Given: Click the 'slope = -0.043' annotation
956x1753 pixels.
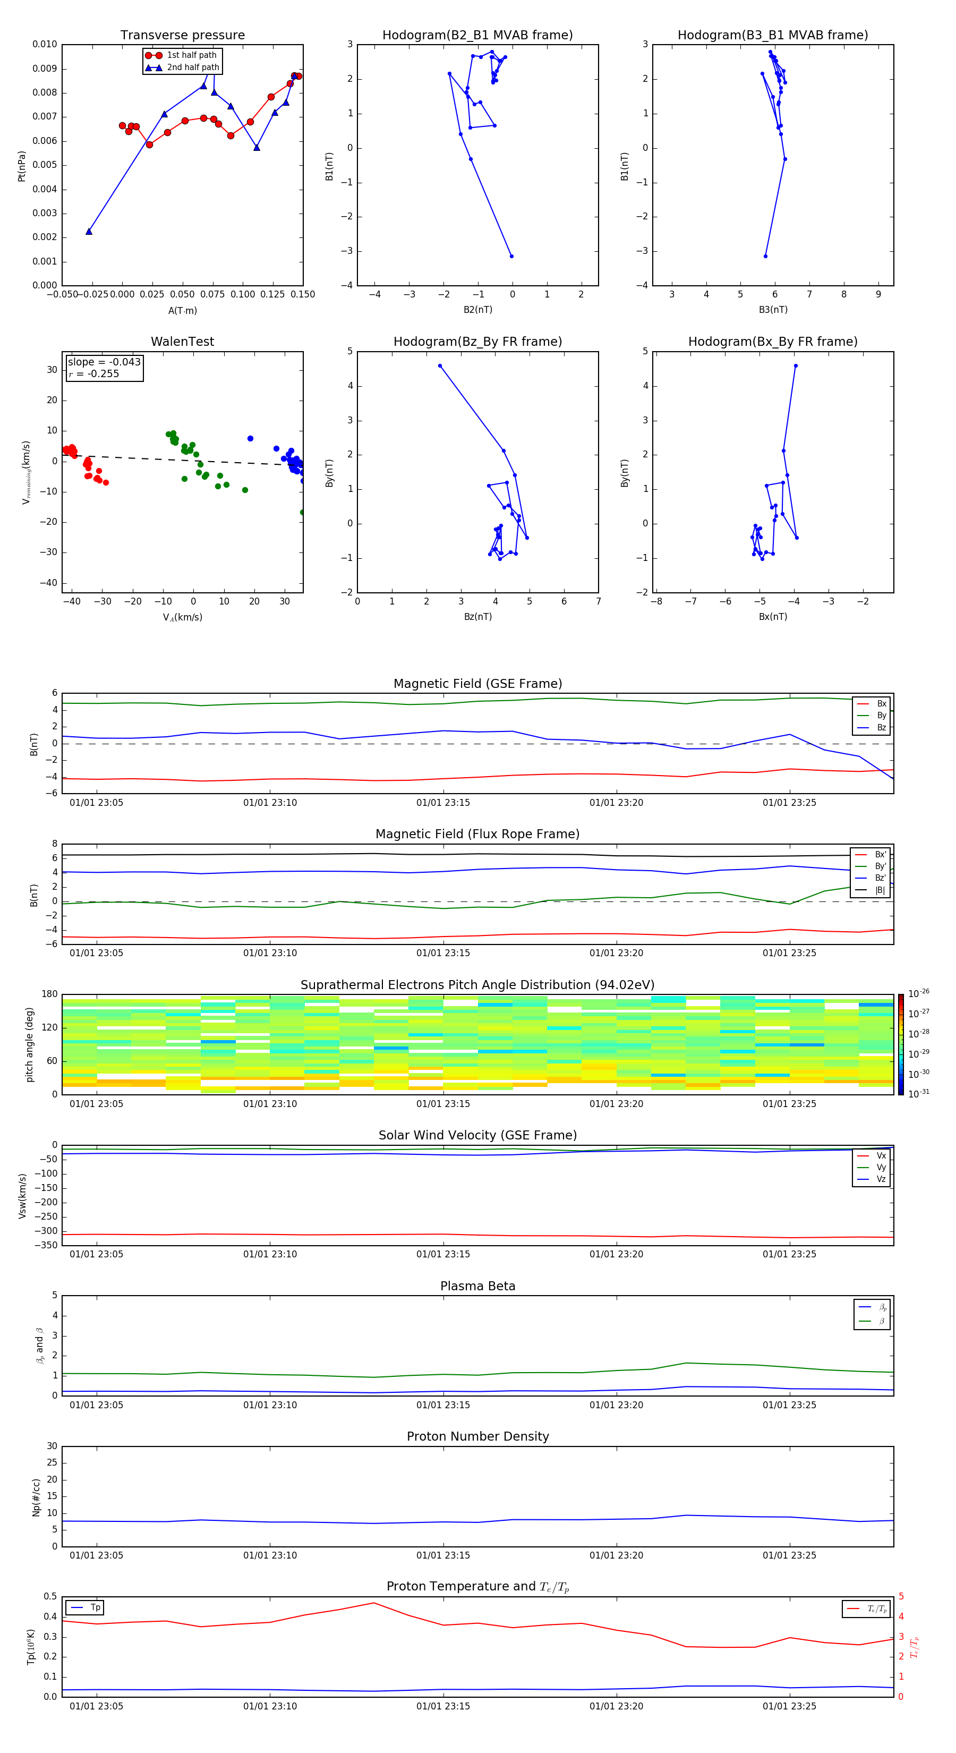Looking at the screenshot, I should [x=104, y=362].
